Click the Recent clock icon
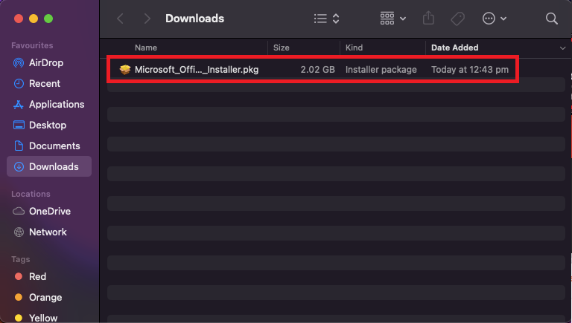The width and height of the screenshot is (572, 323). click(19, 84)
